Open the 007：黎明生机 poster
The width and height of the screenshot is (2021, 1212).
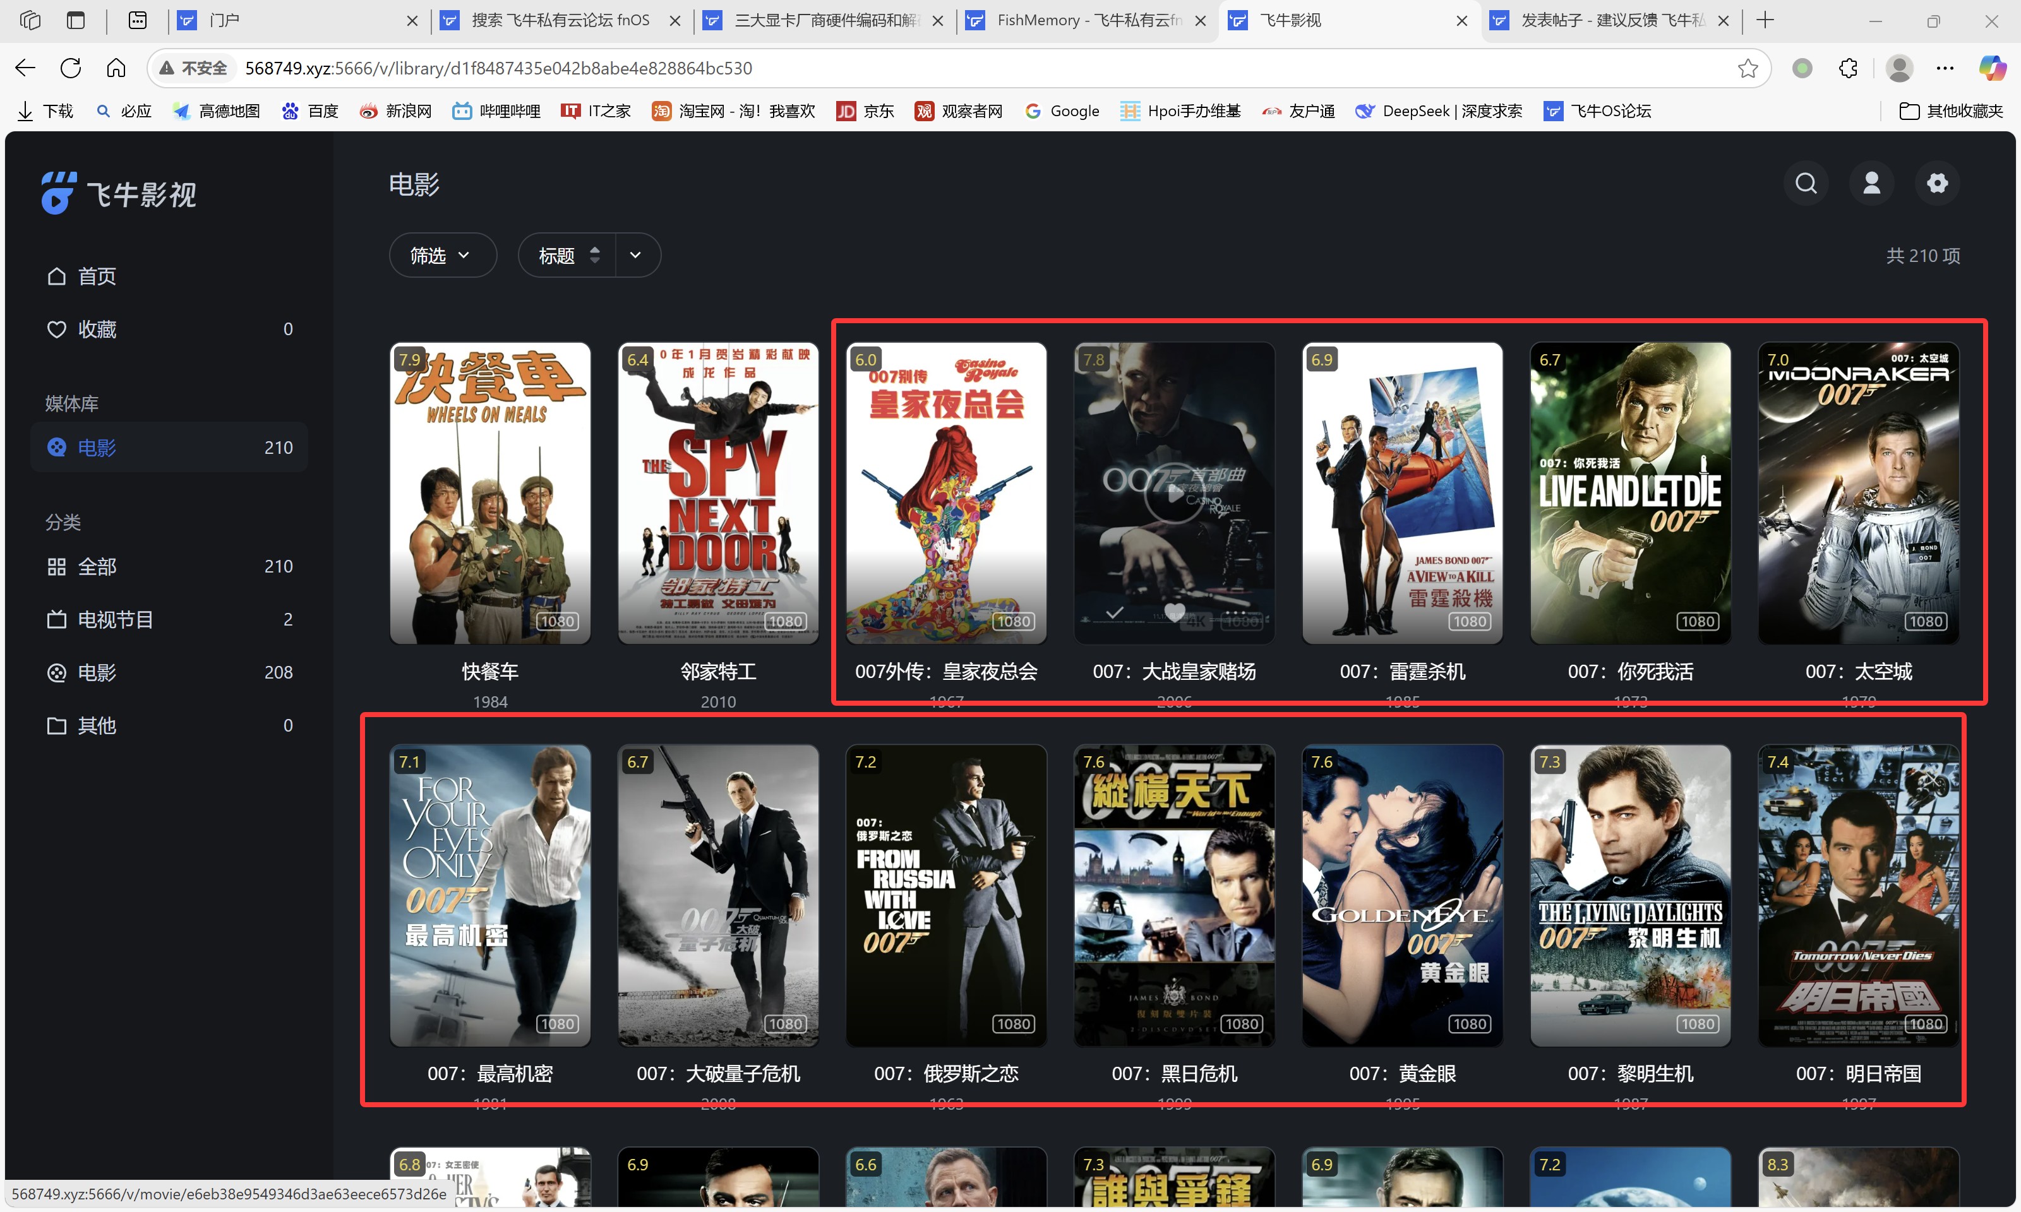pyautogui.click(x=1629, y=895)
